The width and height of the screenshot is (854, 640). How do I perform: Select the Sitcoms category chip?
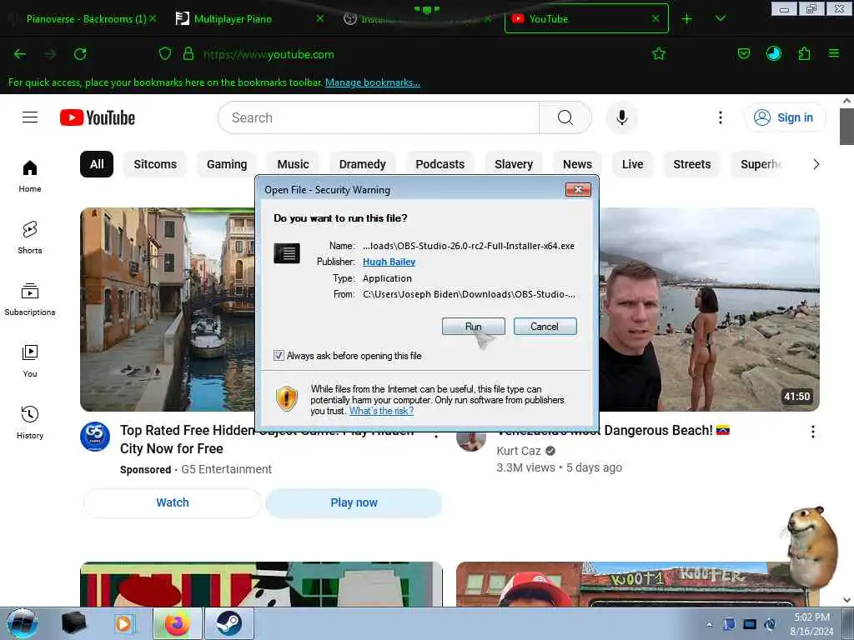155,164
